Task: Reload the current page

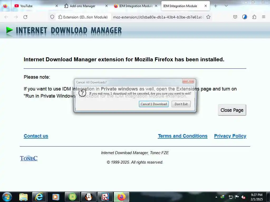Action: (25, 17)
